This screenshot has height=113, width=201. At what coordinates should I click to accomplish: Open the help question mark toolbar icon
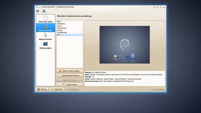coord(44,11)
